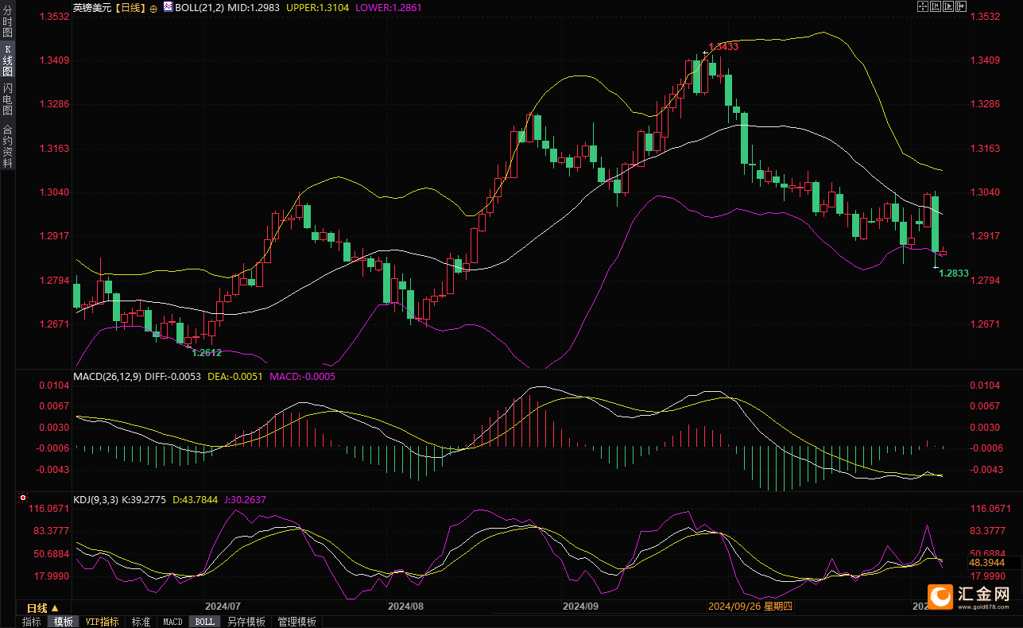Image resolution: width=1023 pixels, height=628 pixels.
Task: Select the 模板 bottom tab
Action: click(x=64, y=622)
